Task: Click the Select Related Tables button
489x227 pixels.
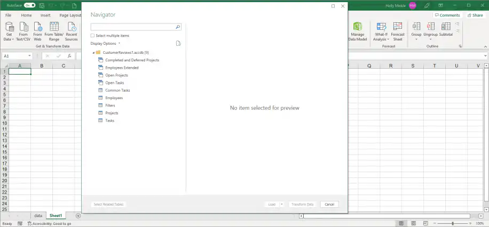Action: tap(108, 205)
